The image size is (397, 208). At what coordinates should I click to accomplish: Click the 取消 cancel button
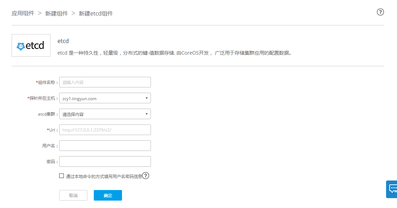[x=73, y=195]
